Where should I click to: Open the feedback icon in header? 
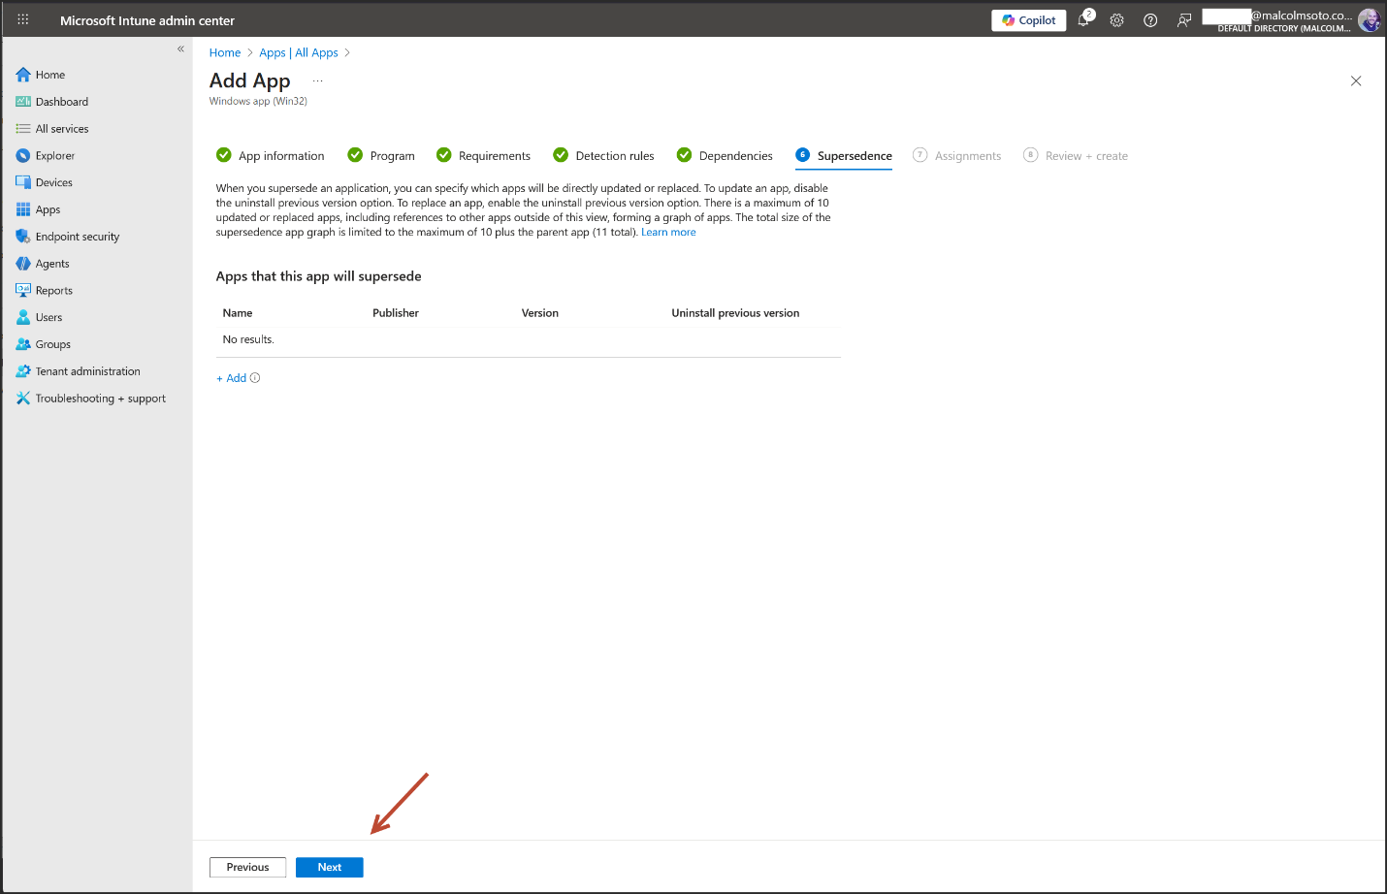pos(1183,20)
